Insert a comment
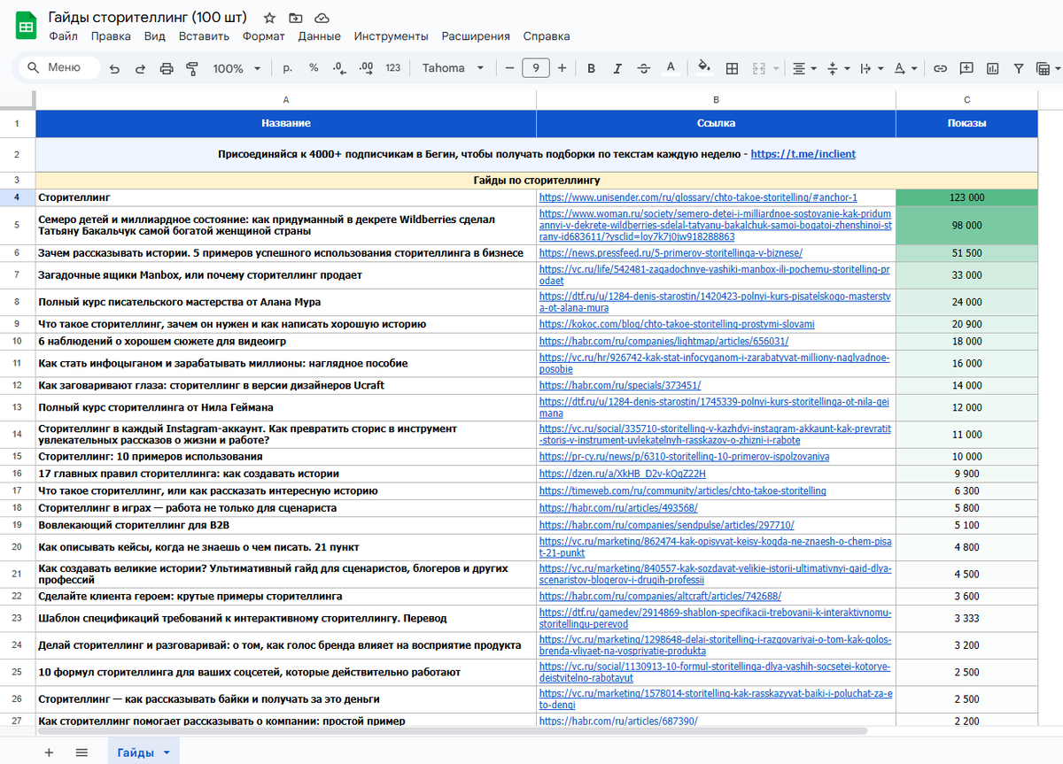The image size is (1063, 764). coord(966,68)
